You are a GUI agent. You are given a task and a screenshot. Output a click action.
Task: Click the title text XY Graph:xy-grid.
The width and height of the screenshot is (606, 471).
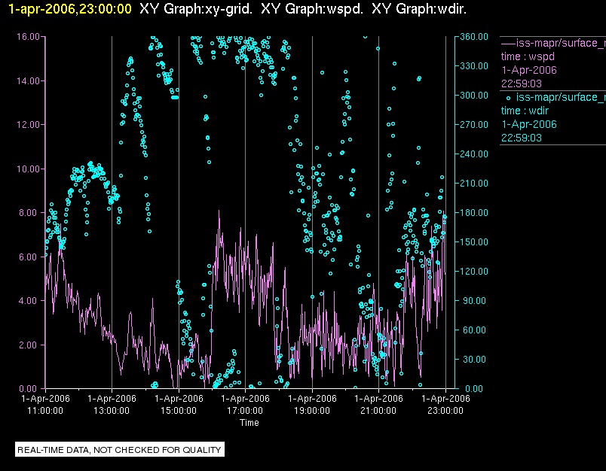(196, 8)
